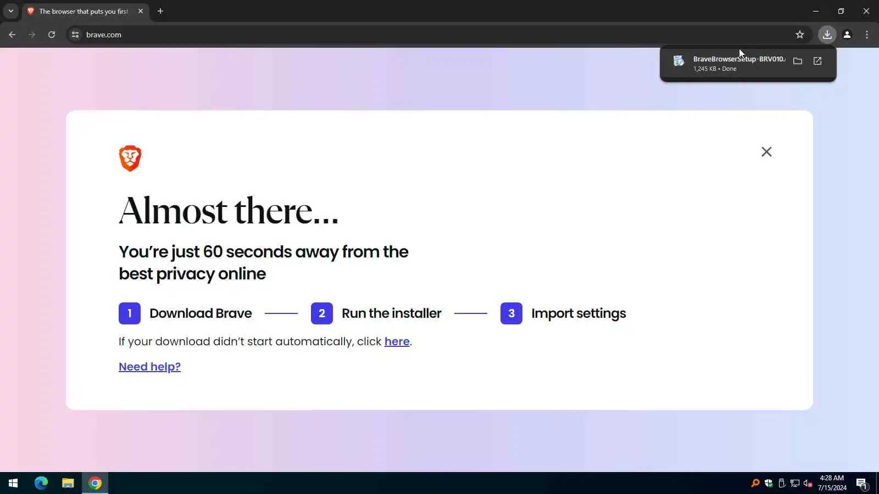Click the taskbar clock showing 4:28 AM
This screenshot has height=494, width=879.
[832, 483]
